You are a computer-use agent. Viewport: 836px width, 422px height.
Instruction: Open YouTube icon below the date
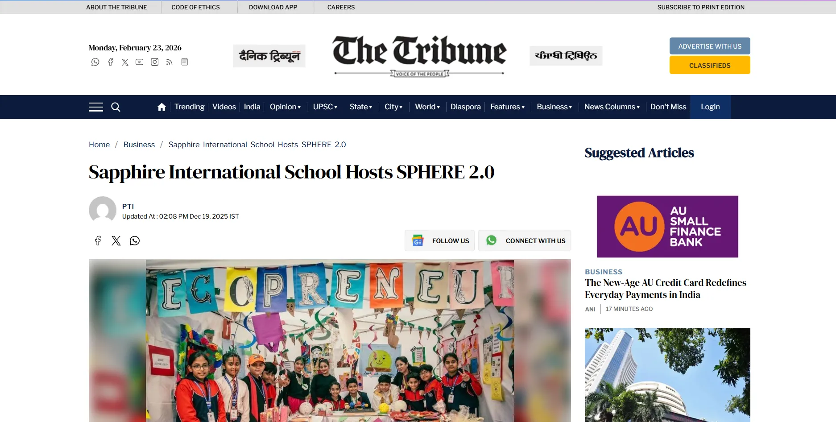(140, 62)
